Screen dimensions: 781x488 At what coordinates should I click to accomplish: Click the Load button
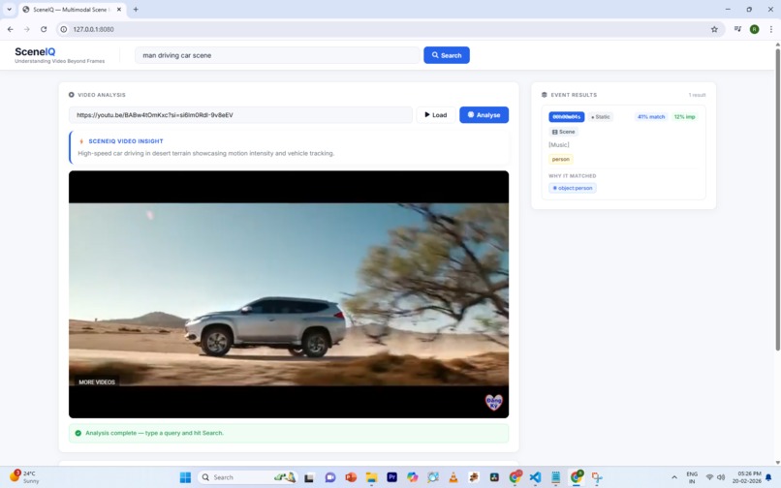(435, 115)
